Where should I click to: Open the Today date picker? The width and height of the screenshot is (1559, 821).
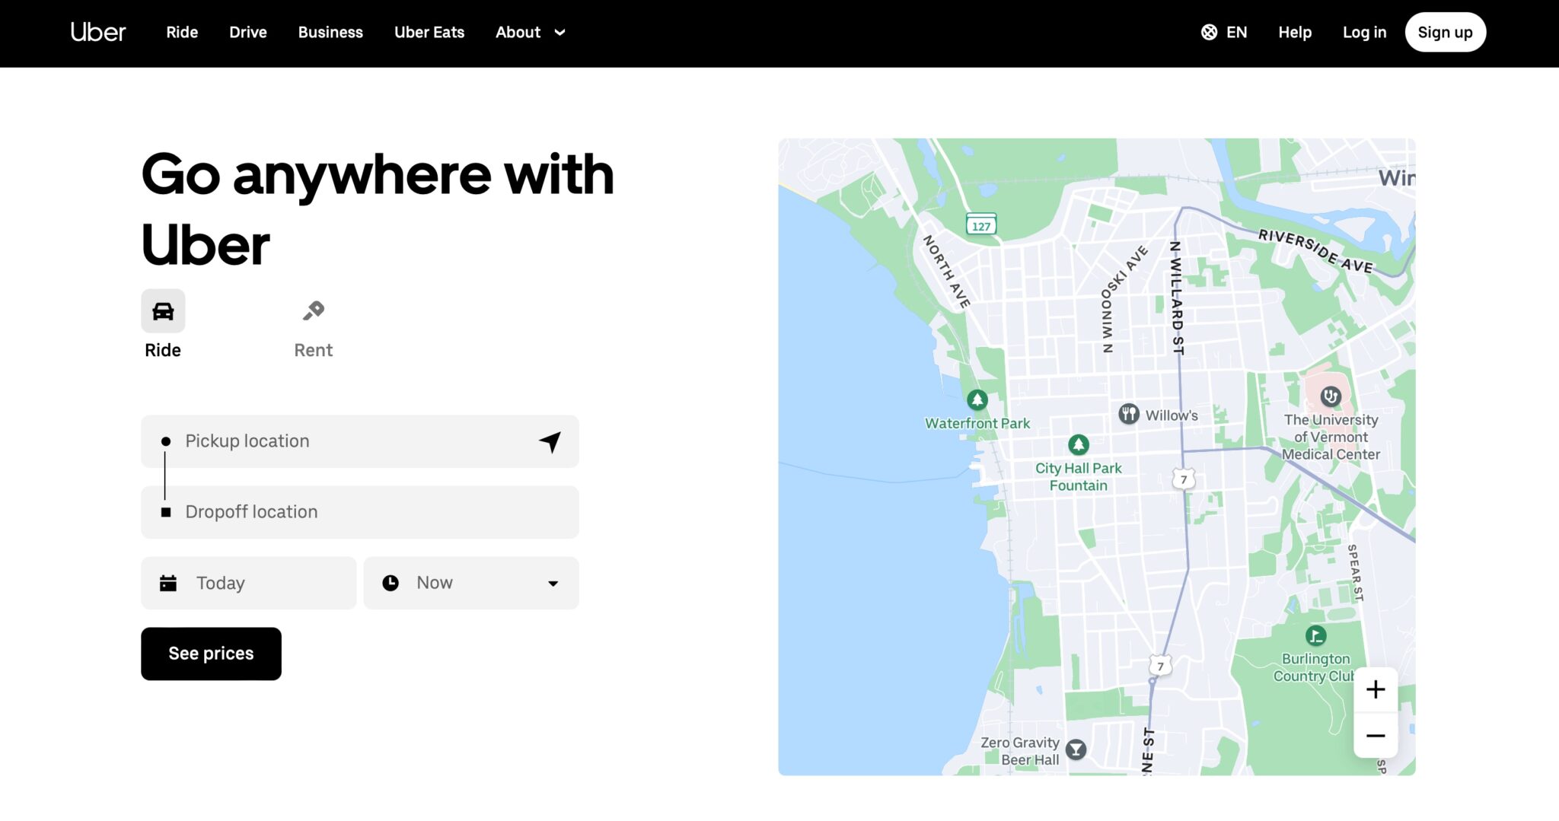click(x=248, y=583)
